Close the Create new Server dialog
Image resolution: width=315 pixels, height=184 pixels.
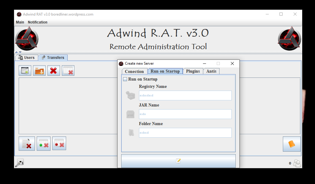coord(232,63)
